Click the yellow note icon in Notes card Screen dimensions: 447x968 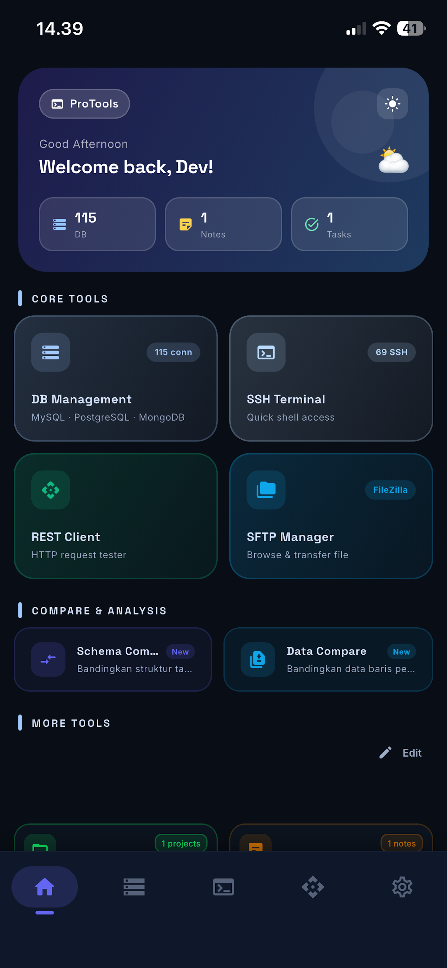(186, 224)
